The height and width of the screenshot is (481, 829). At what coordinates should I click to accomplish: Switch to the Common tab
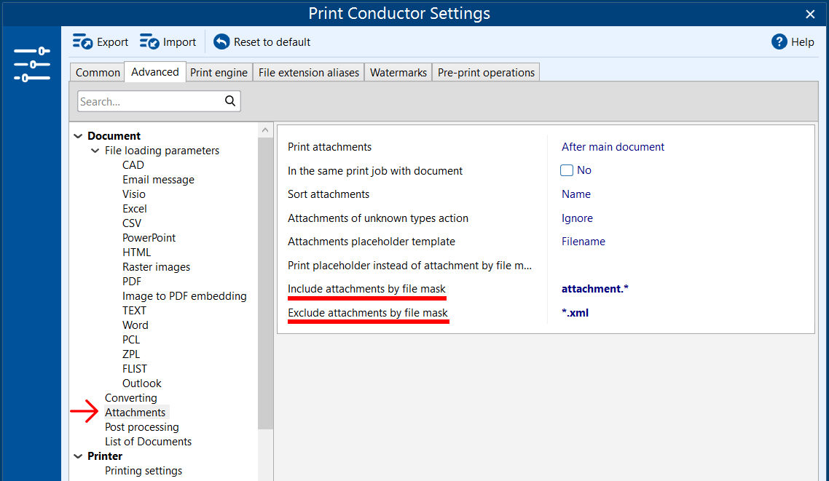(x=98, y=72)
